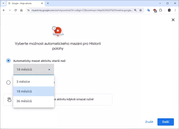This screenshot has width=179, height=129.
Task: Collapse the '18 měsíců' dropdown
Action: point(34,69)
